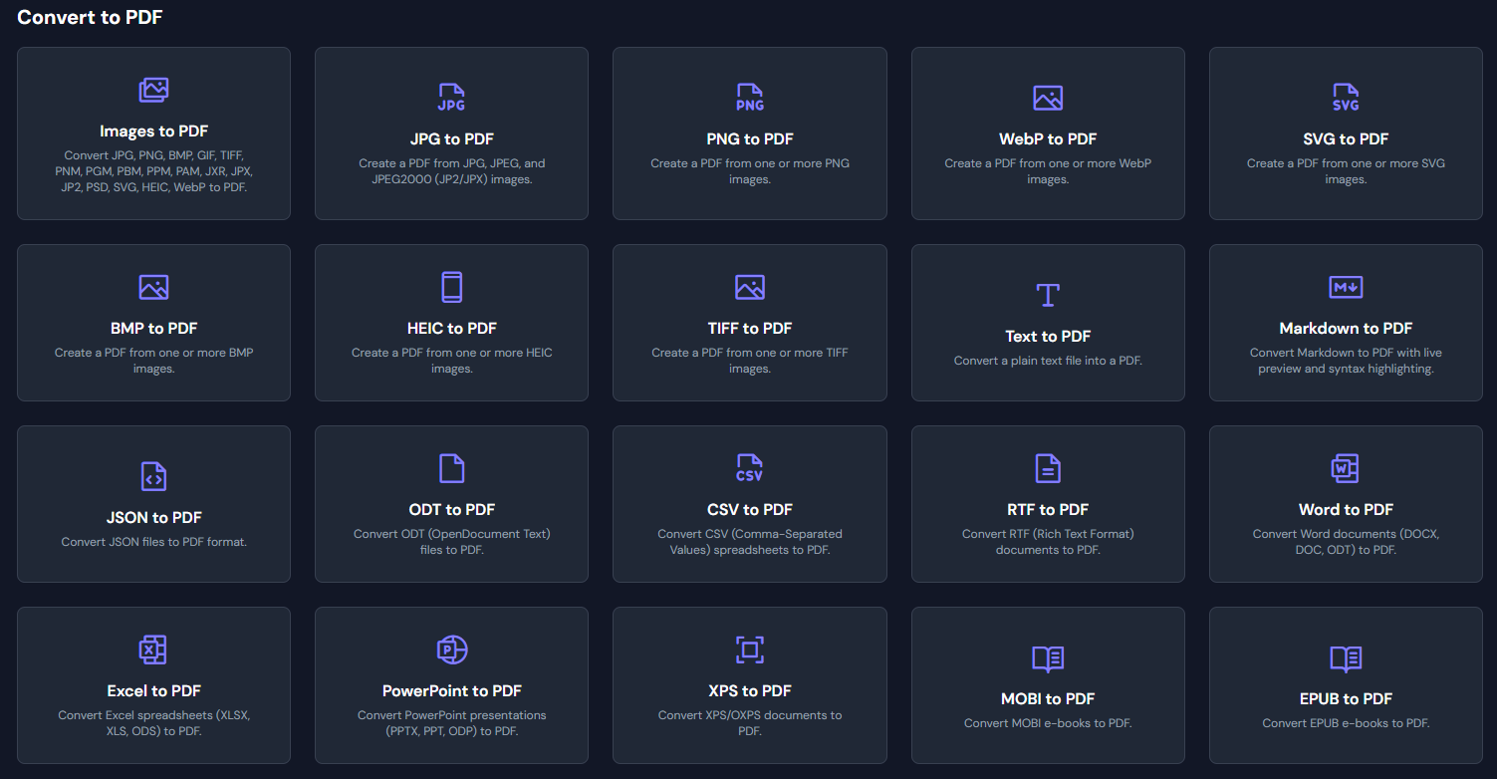Viewport: 1497px width, 779px height.
Task: Select the CSV file icon
Action: point(749,468)
